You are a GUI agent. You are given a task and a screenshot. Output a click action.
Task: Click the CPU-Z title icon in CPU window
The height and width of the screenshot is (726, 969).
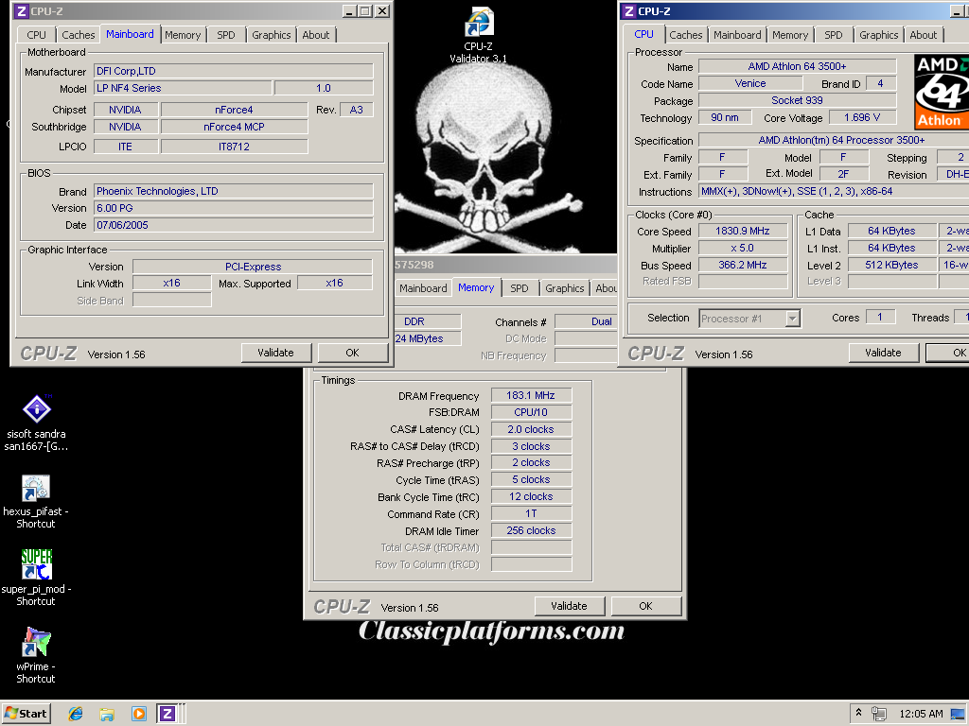(628, 11)
